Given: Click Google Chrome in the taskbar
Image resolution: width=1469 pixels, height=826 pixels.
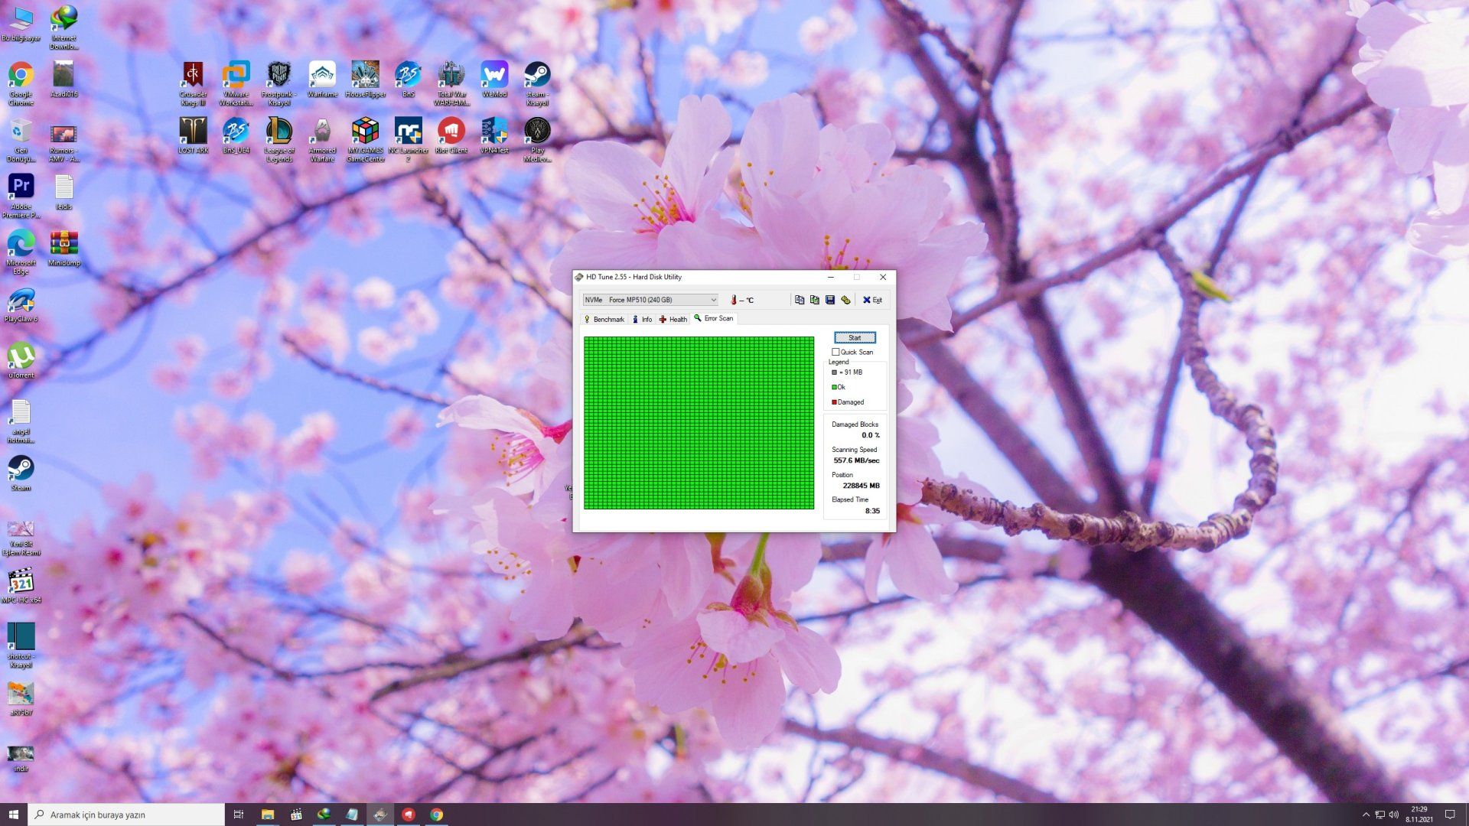Looking at the screenshot, I should pyautogui.click(x=436, y=815).
